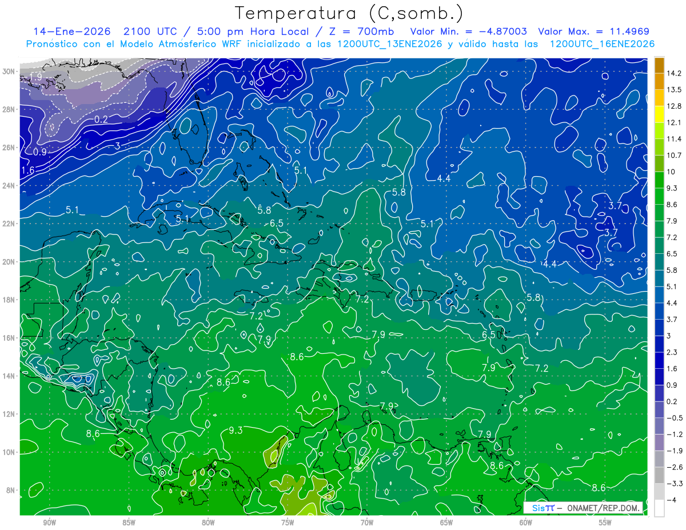Click the '10N' latitude axis label

tap(9, 452)
